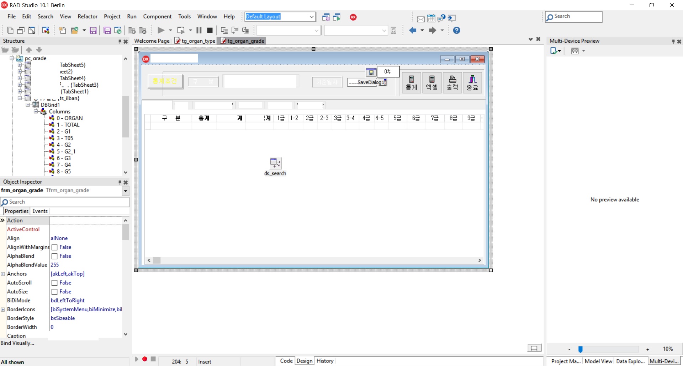This screenshot has width=683, height=366.
Task: Click the Program Pause icon
Action: 199,31
